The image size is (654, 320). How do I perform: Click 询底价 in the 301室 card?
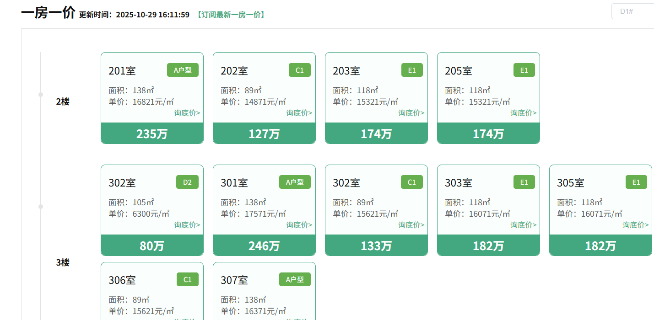click(299, 225)
